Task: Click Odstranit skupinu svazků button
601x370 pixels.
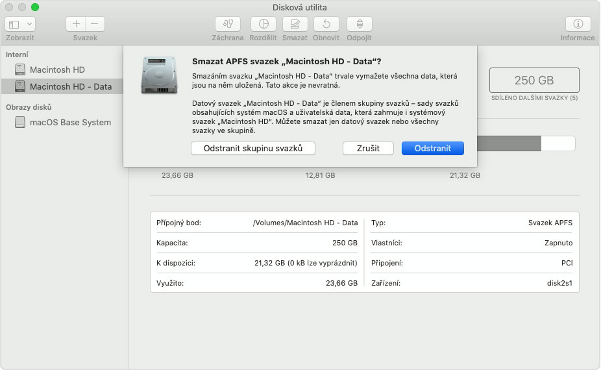Action: pyautogui.click(x=253, y=148)
